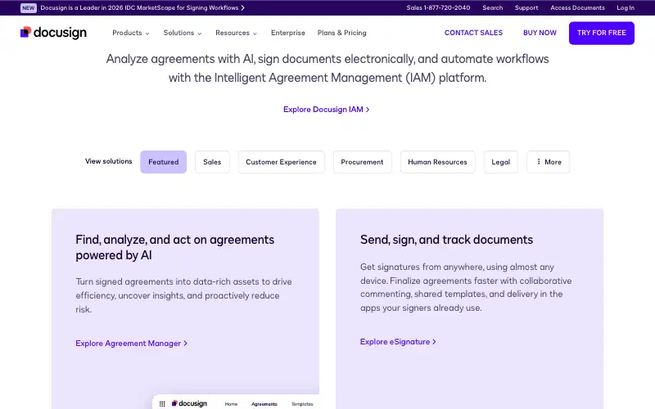The image size is (655, 409).
Task: Expand the Resources dropdown menu
Action: point(236,33)
